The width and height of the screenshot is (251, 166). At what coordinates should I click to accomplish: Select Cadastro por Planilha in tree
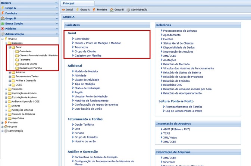31,68
